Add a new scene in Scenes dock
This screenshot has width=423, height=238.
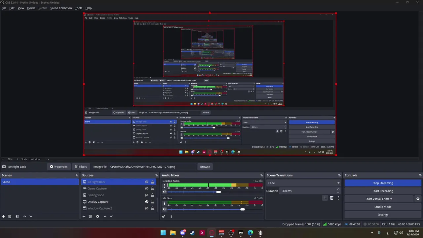click(x=4, y=217)
